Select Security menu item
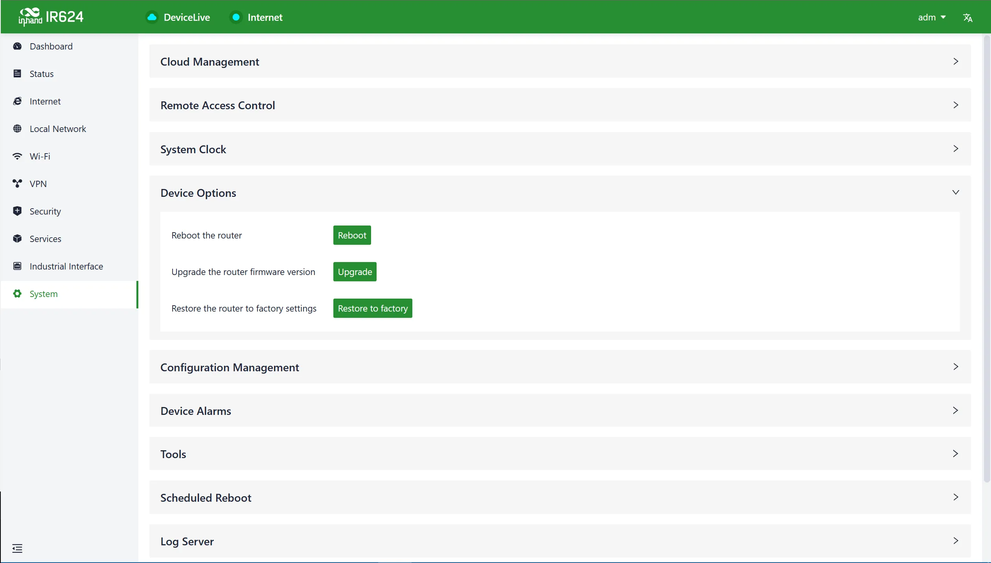The height and width of the screenshot is (563, 991). 69,211
